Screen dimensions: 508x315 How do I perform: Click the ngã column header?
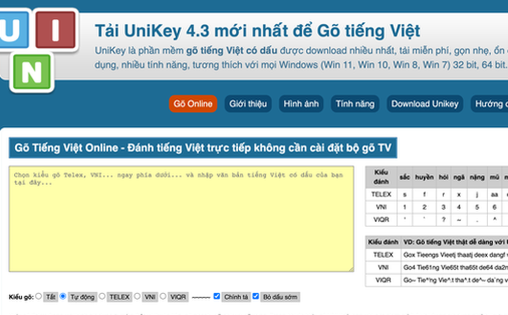click(459, 177)
